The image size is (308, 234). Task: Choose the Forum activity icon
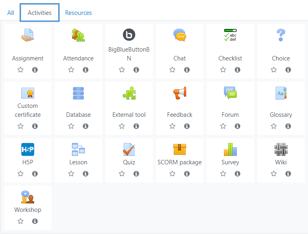230,93
